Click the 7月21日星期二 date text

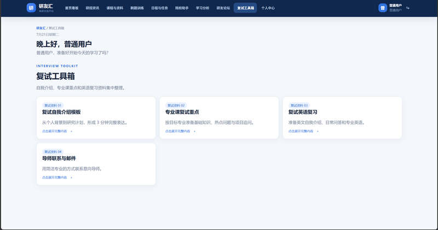[48, 34]
